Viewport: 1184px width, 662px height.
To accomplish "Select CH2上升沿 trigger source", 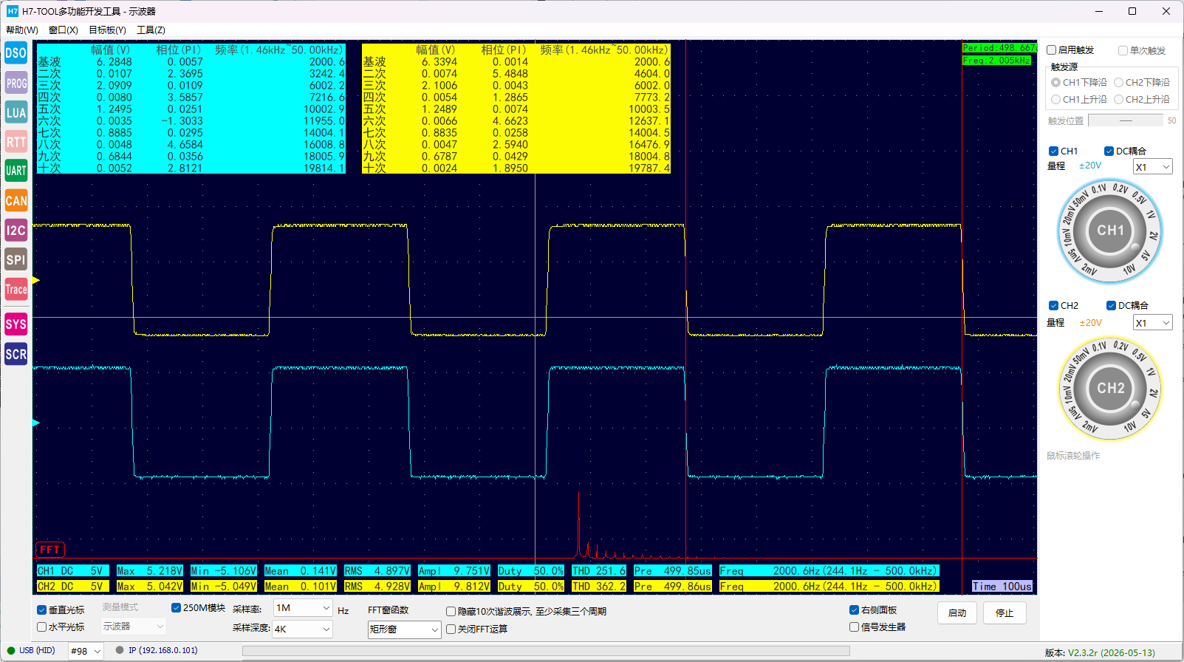I will point(1119,99).
